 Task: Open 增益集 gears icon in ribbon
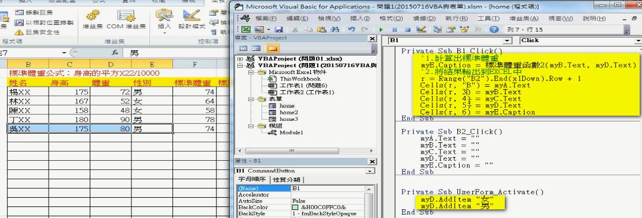93,20
